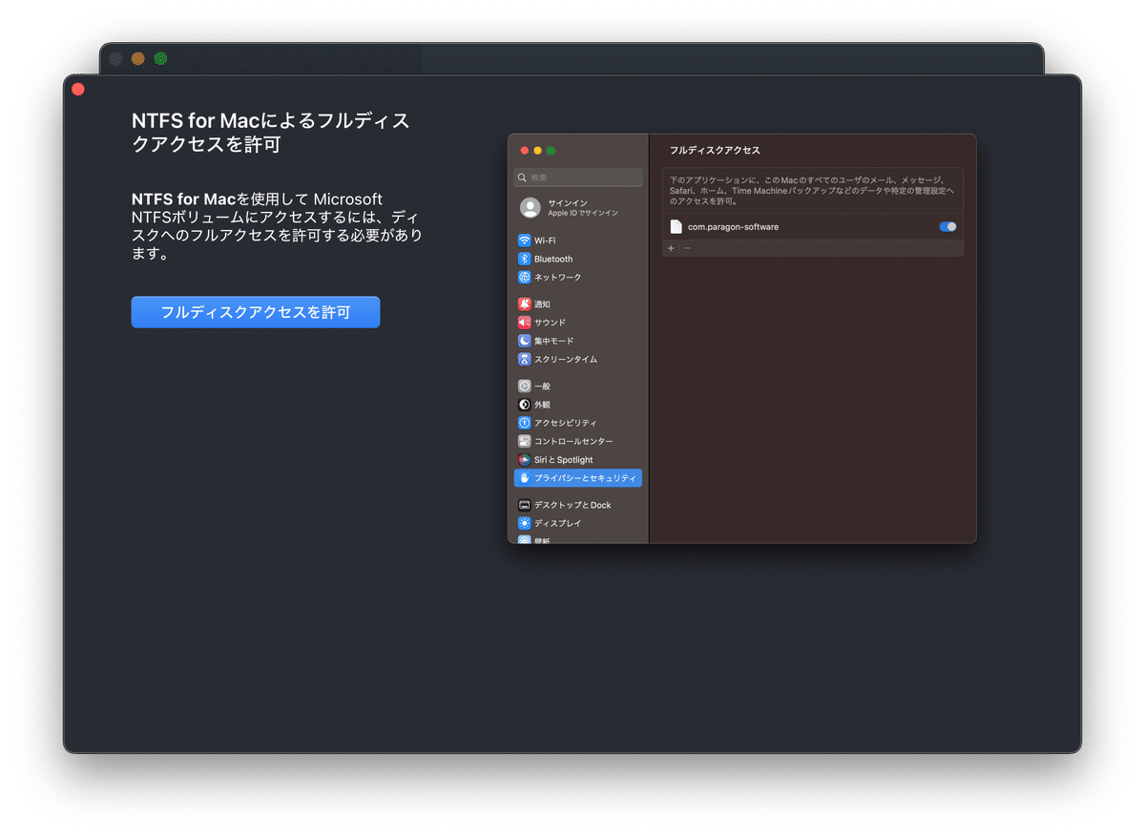1145x837 pixels.
Task: Click the Siri と Spotlight icon
Action: click(524, 459)
